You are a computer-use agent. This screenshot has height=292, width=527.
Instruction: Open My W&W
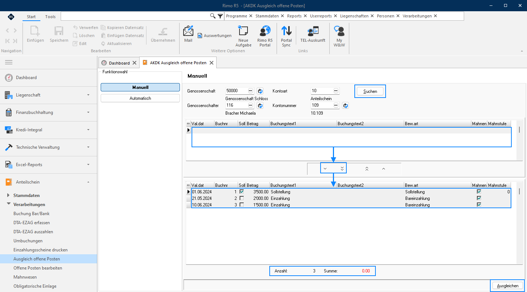click(x=339, y=36)
